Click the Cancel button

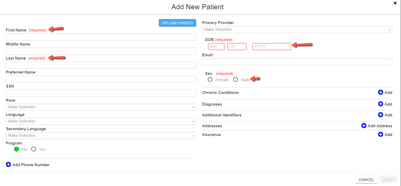pyautogui.click(x=367, y=180)
